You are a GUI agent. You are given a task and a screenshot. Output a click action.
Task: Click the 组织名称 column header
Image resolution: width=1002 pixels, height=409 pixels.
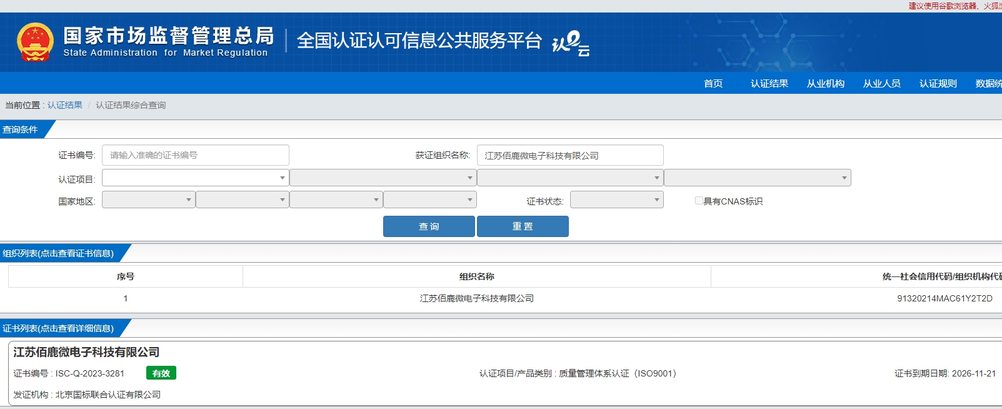(477, 276)
